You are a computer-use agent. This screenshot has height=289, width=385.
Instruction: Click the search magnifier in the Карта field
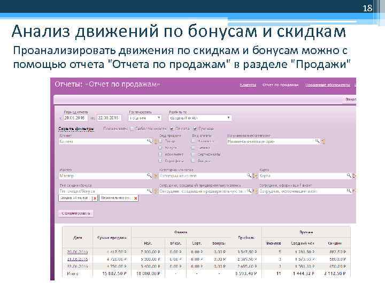[349, 176]
